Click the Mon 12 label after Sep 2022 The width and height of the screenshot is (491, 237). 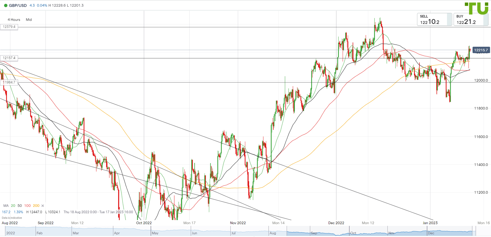point(77,223)
